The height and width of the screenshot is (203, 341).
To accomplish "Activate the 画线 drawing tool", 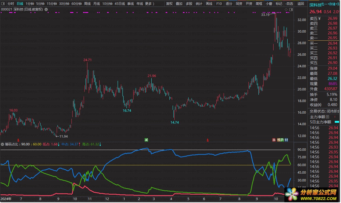I will (209, 4).
